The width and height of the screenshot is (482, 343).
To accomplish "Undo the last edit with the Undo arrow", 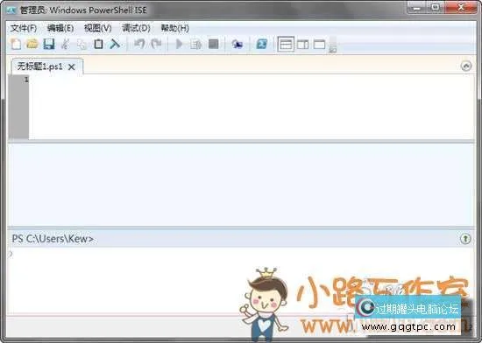I will pyautogui.click(x=139, y=44).
